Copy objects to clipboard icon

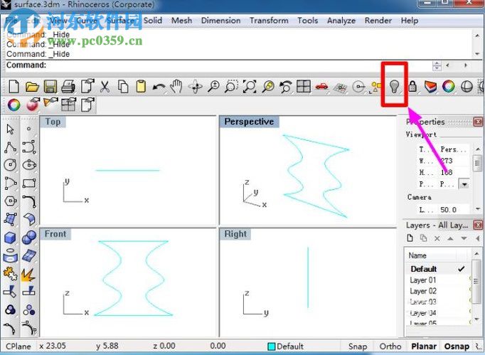(x=124, y=87)
